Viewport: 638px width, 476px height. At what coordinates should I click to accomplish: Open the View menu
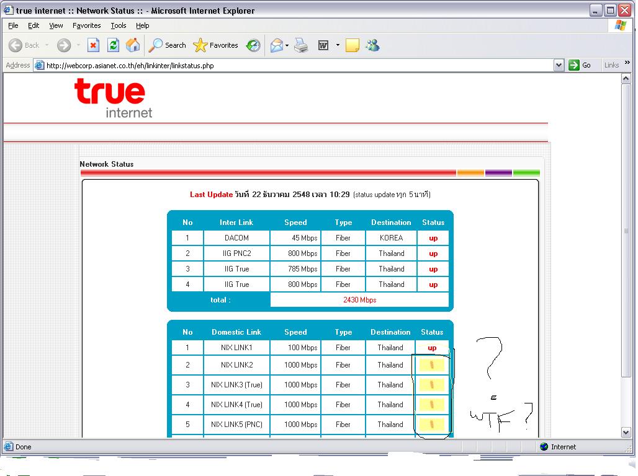click(x=56, y=25)
